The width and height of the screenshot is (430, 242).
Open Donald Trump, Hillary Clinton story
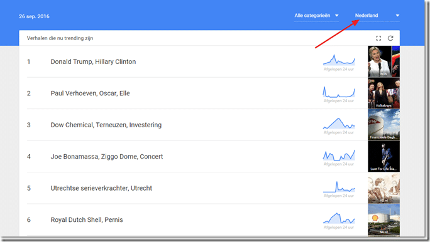[x=93, y=62]
